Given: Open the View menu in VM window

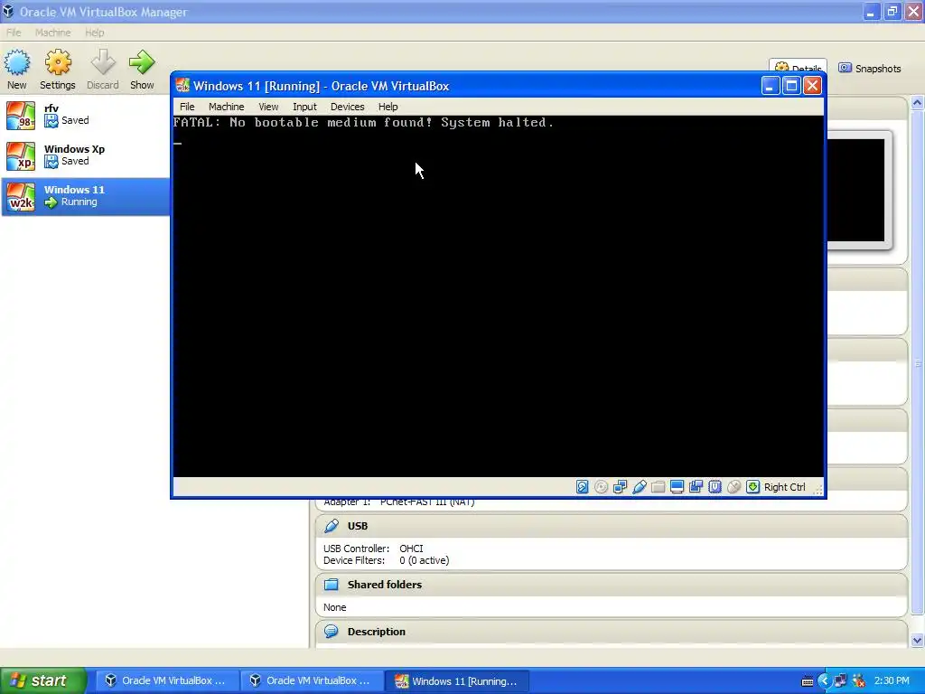Looking at the screenshot, I should [x=268, y=107].
